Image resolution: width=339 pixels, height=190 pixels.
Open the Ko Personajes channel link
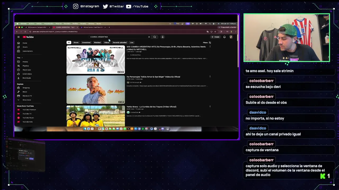[x=135, y=82]
